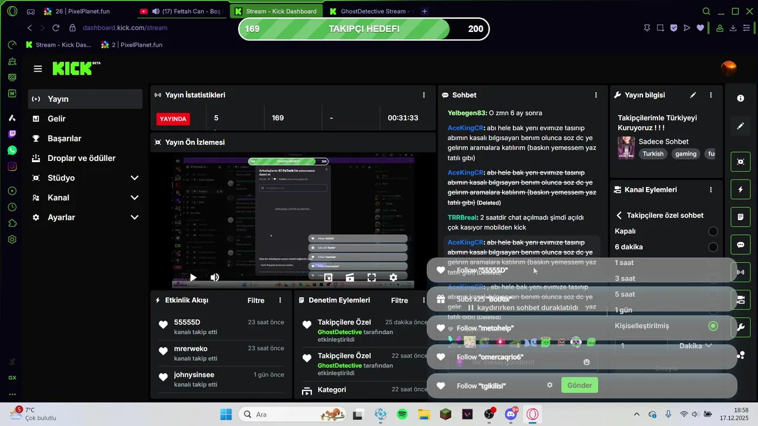Viewport: 758px width, 426px height.
Task: Click the Gönder send button
Action: coord(579,385)
